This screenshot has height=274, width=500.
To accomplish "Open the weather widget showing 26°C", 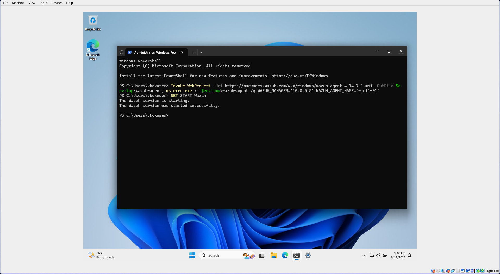I will coord(102,255).
